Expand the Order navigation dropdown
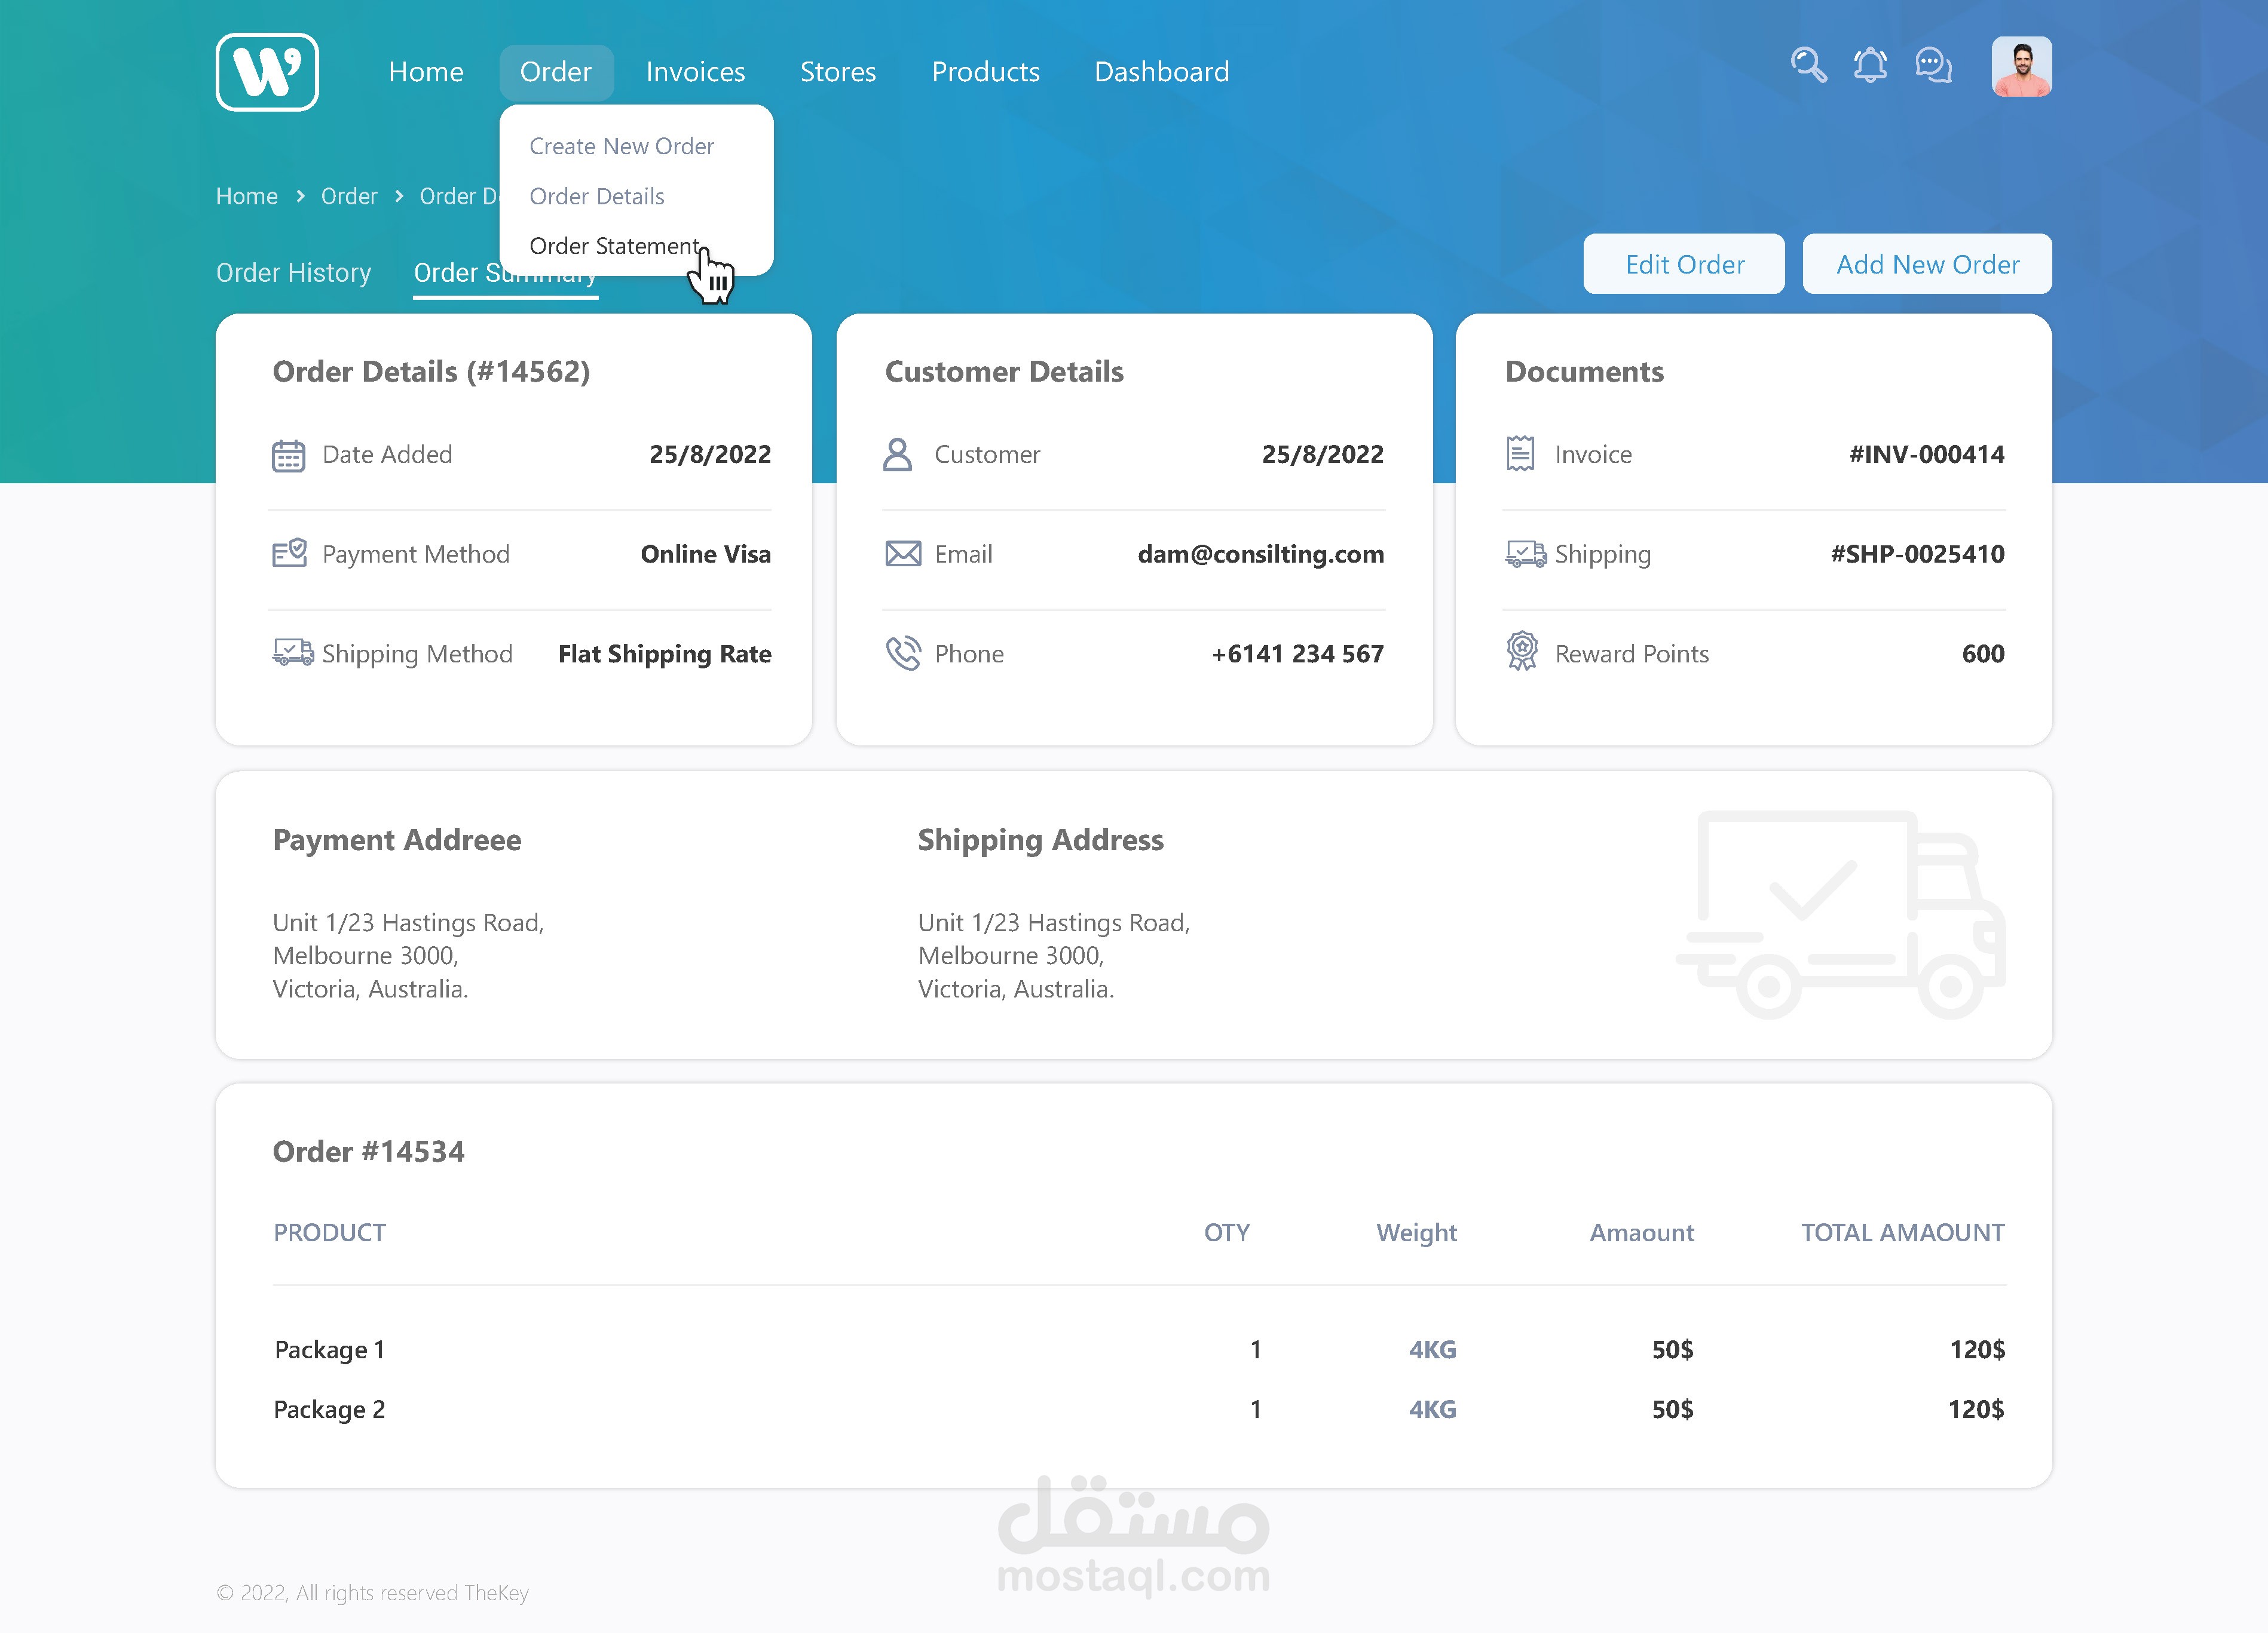 556,72
